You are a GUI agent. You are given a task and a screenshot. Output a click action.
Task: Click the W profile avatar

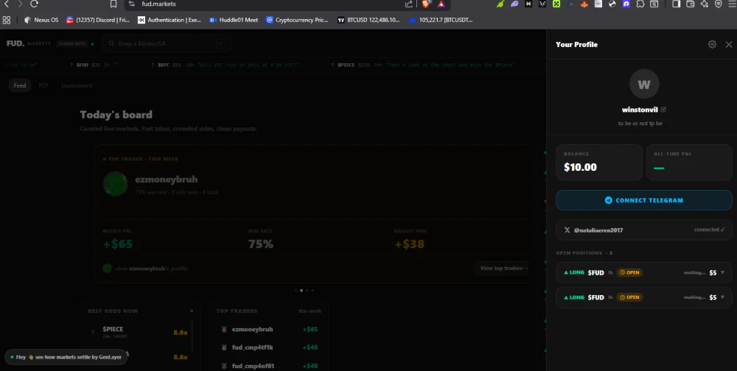coord(644,84)
